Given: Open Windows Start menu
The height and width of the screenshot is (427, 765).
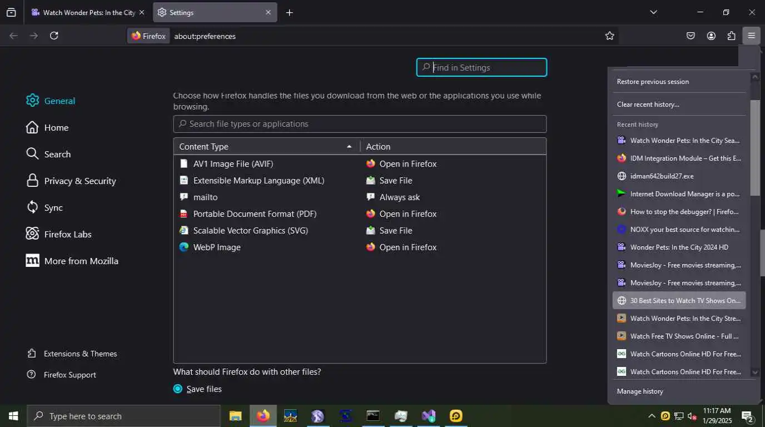Looking at the screenshot, I should [13, 416].
